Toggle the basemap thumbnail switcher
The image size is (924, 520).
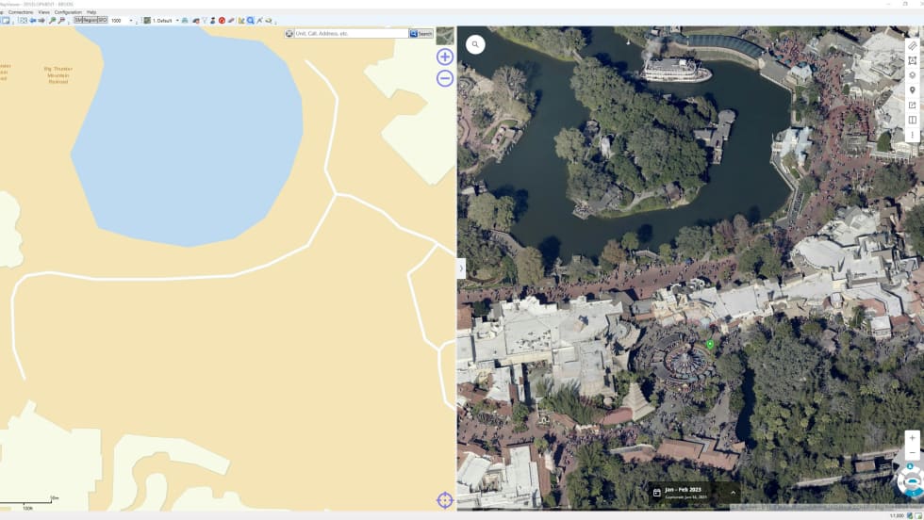tap(445, 36)
